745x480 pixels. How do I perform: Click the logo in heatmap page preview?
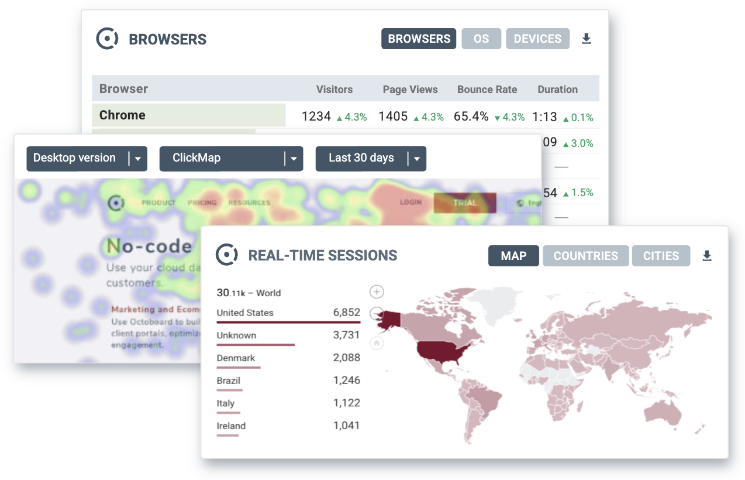coord(116,203)
